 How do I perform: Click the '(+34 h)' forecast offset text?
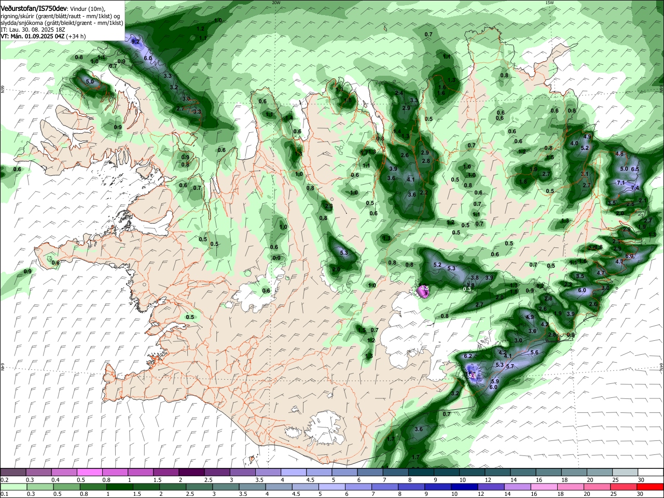pyautogui.click(x=76, y=36)
